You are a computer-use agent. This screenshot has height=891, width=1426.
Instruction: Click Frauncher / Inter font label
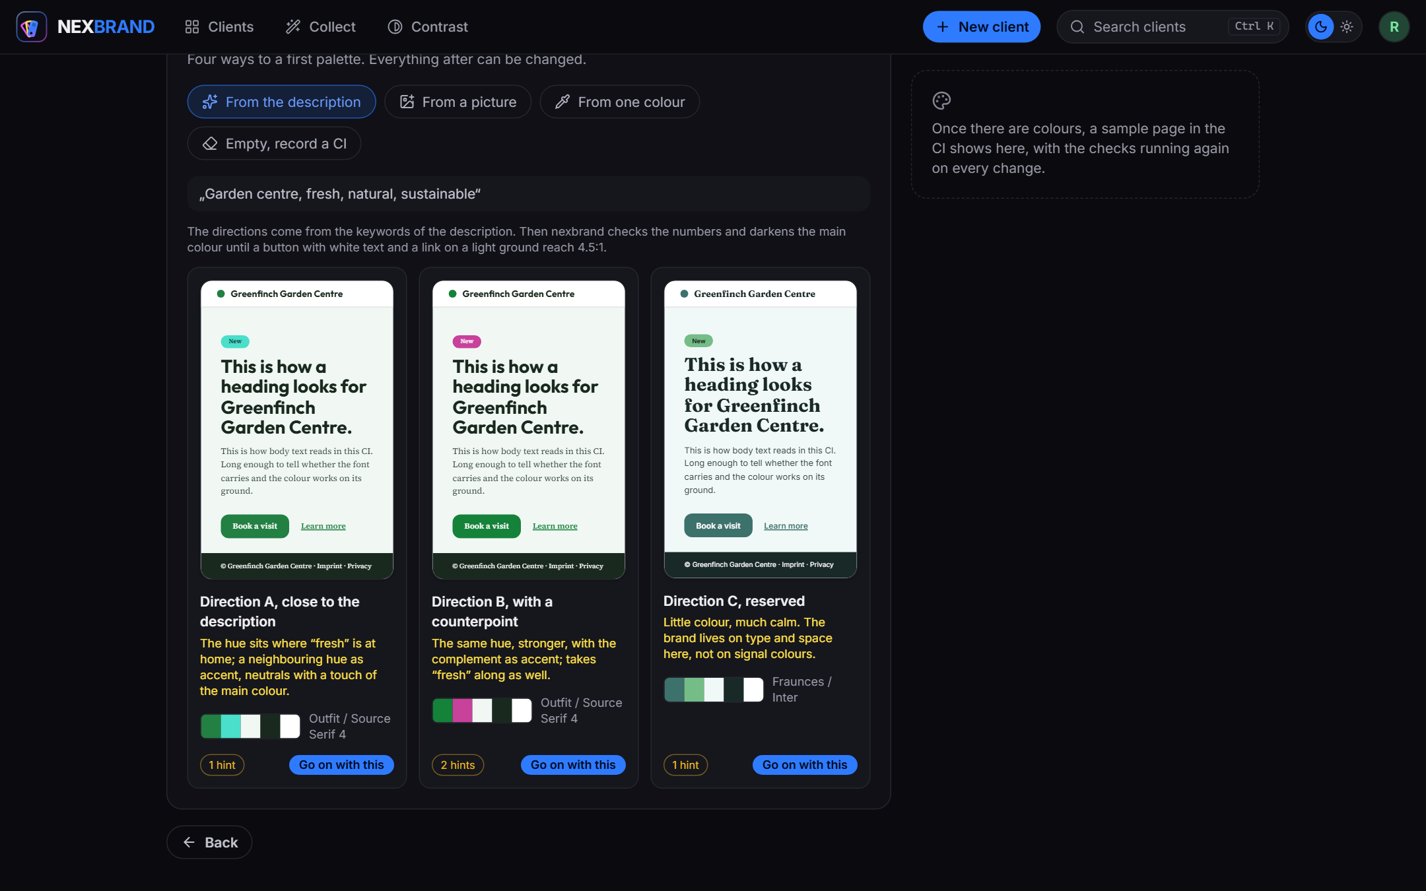[x=802, y=689]
